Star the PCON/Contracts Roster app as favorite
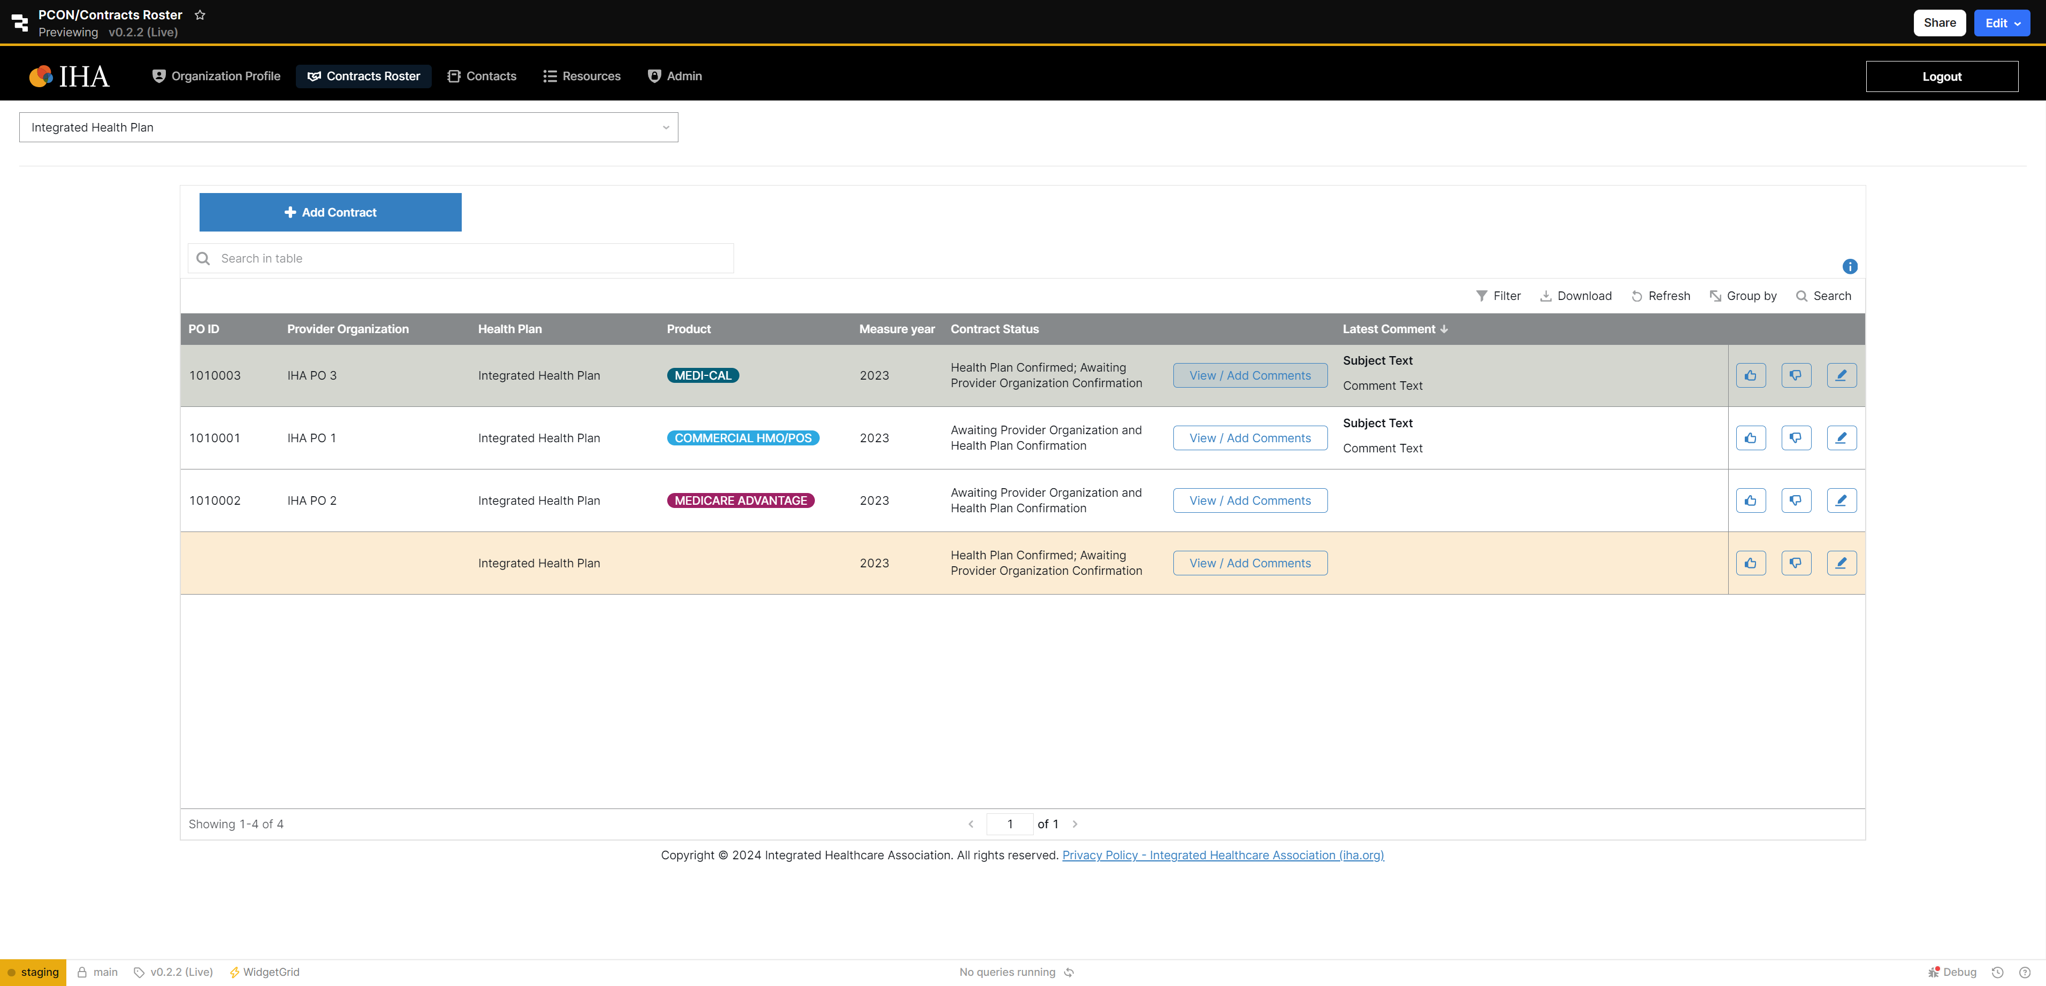Viewport: 2046px width, 986px height. click(200, 15)
